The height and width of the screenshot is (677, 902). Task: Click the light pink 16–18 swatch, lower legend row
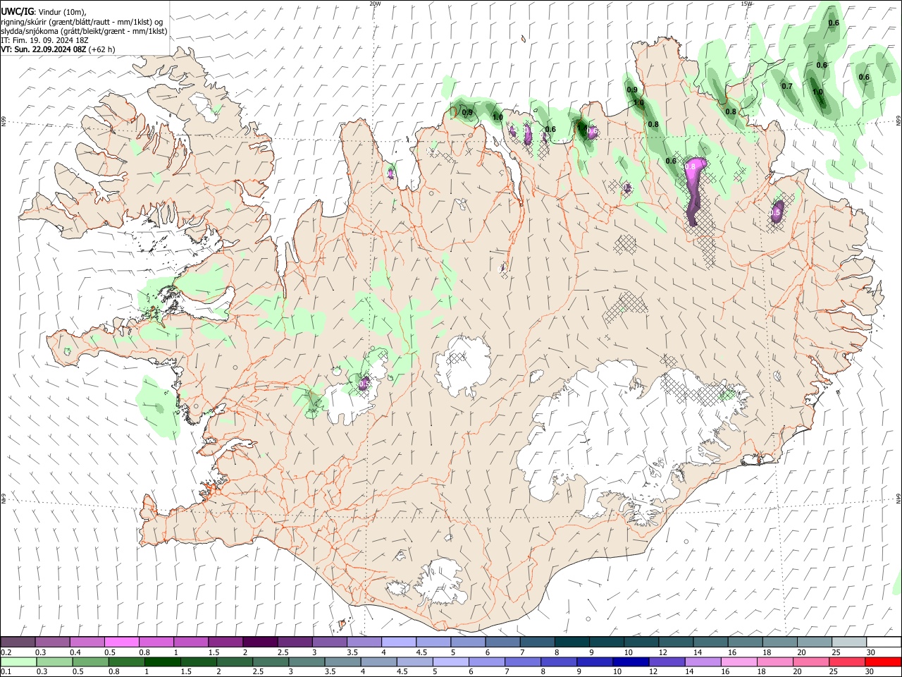coord(739,662)
